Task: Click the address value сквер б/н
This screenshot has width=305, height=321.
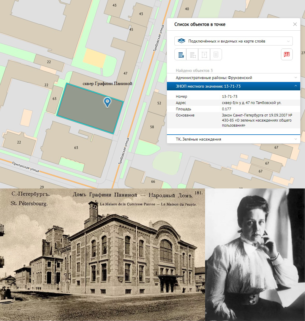Action: (251, 103)
